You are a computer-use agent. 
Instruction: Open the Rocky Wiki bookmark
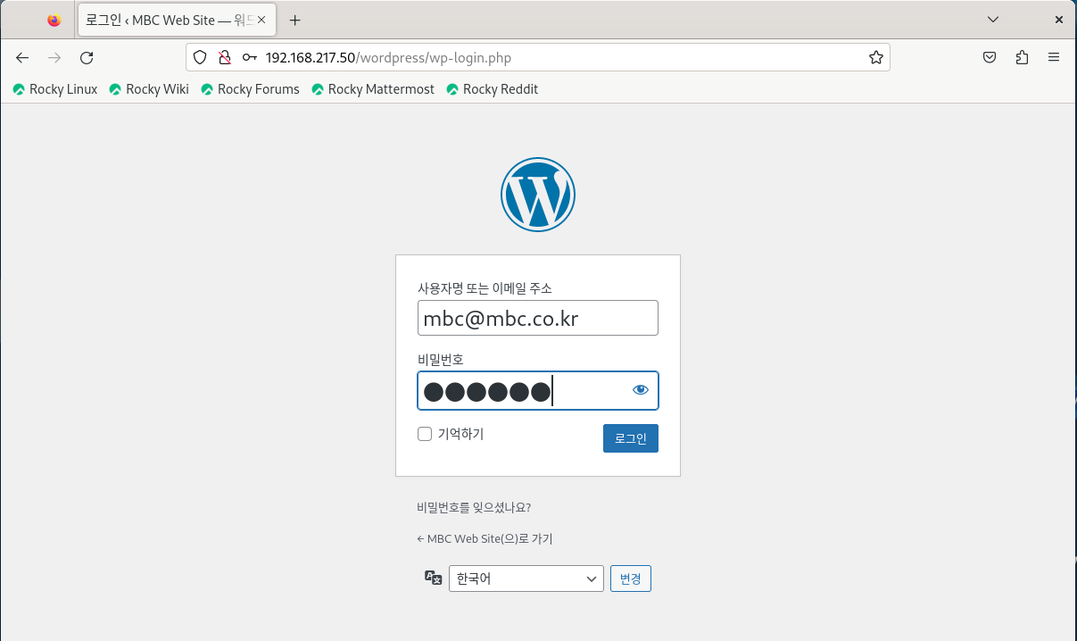[149, 89]
